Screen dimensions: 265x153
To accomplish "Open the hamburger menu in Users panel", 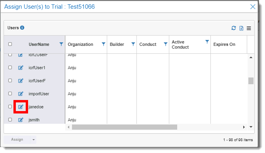I will 249,28.
